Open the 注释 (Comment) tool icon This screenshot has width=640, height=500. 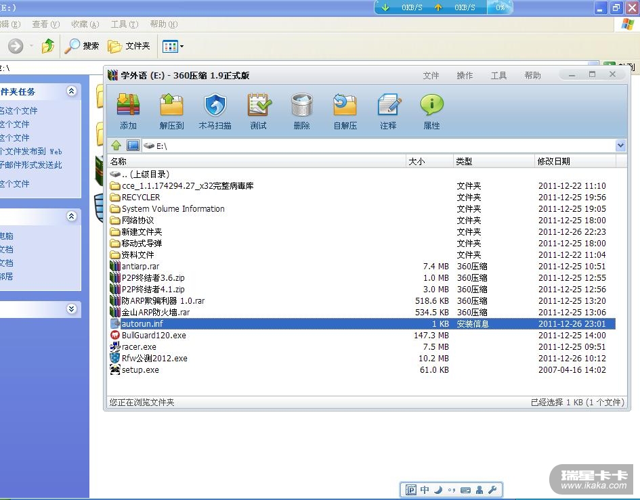[x=389, y=105]
